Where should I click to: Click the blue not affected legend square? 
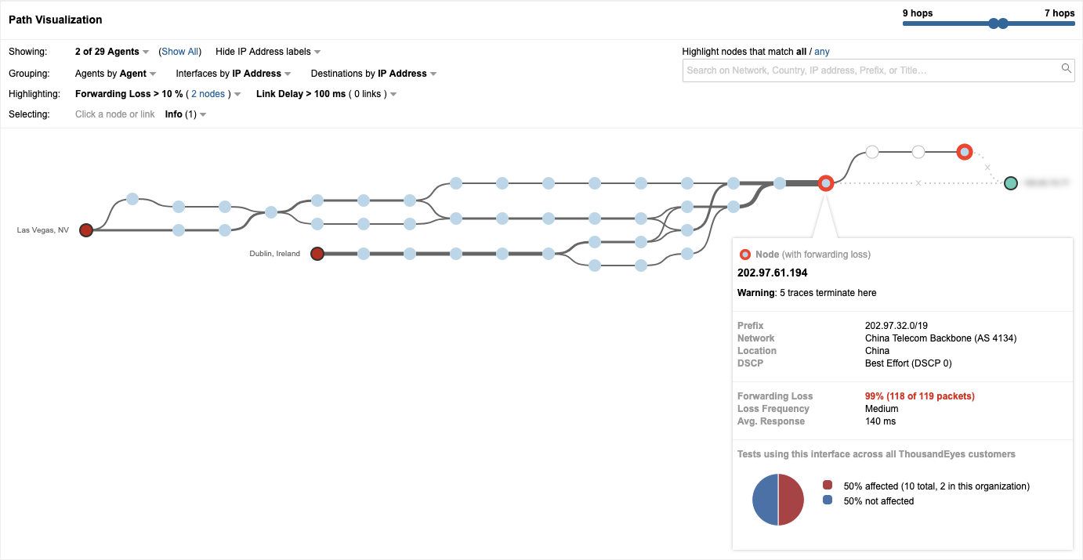point(828,500)
